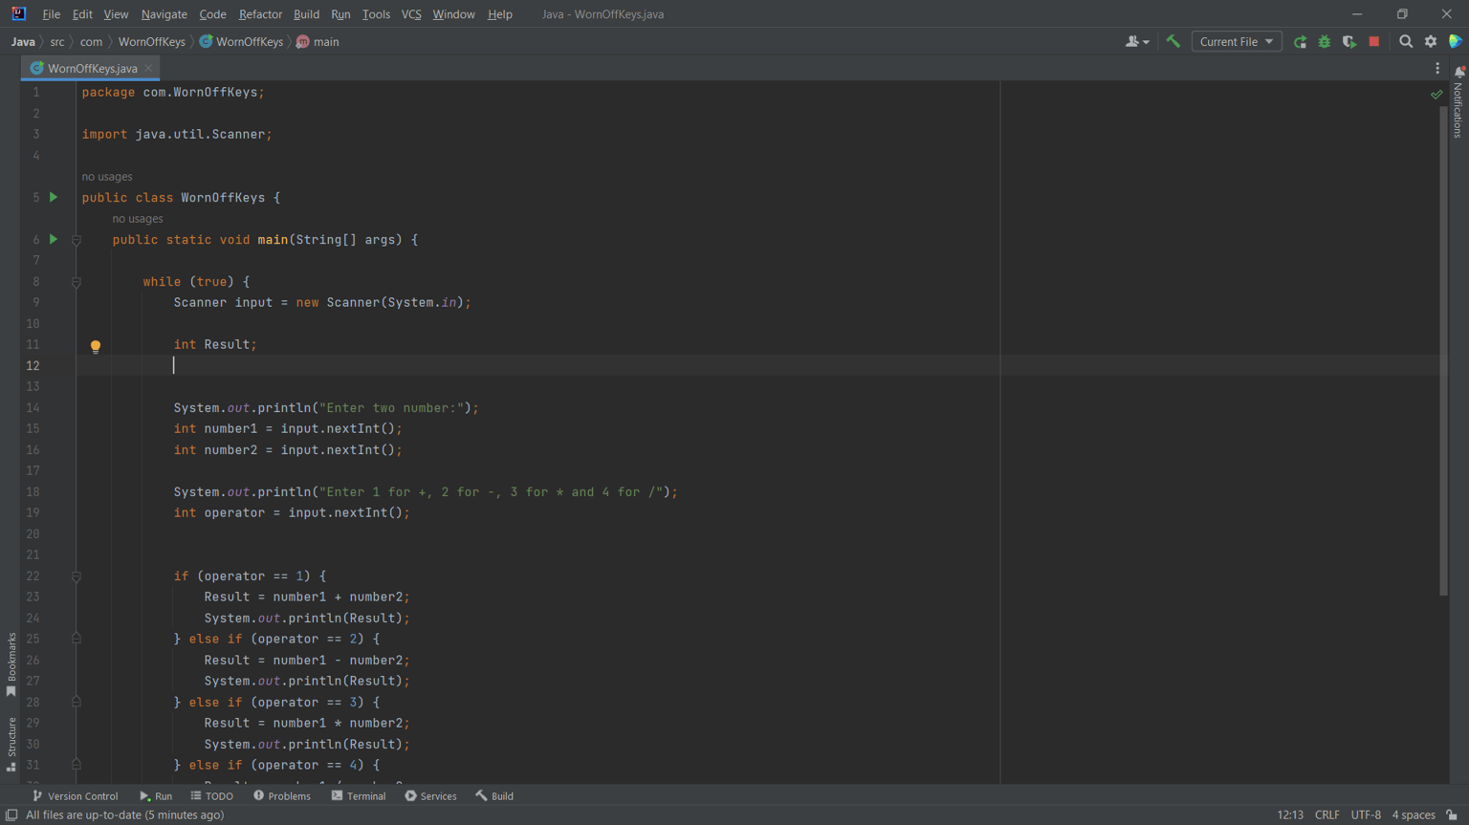Click 'no usages' hint above main method

pyautogui.click(x=138, y=219)
